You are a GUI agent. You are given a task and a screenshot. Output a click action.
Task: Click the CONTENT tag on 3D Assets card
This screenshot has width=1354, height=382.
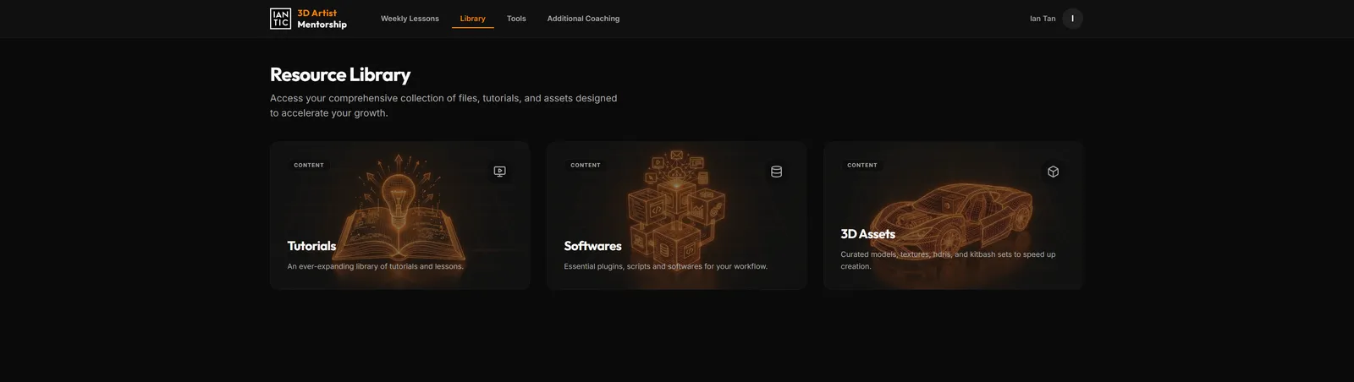pyautogui.click(x=862, y=166)
